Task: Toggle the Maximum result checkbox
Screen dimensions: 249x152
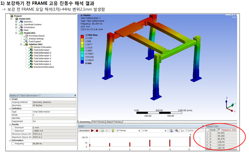Action: (13, 131)
